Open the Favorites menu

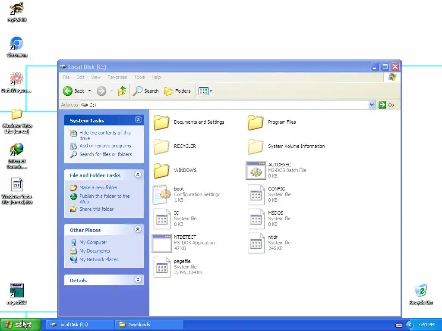click(x=117, y=77)
